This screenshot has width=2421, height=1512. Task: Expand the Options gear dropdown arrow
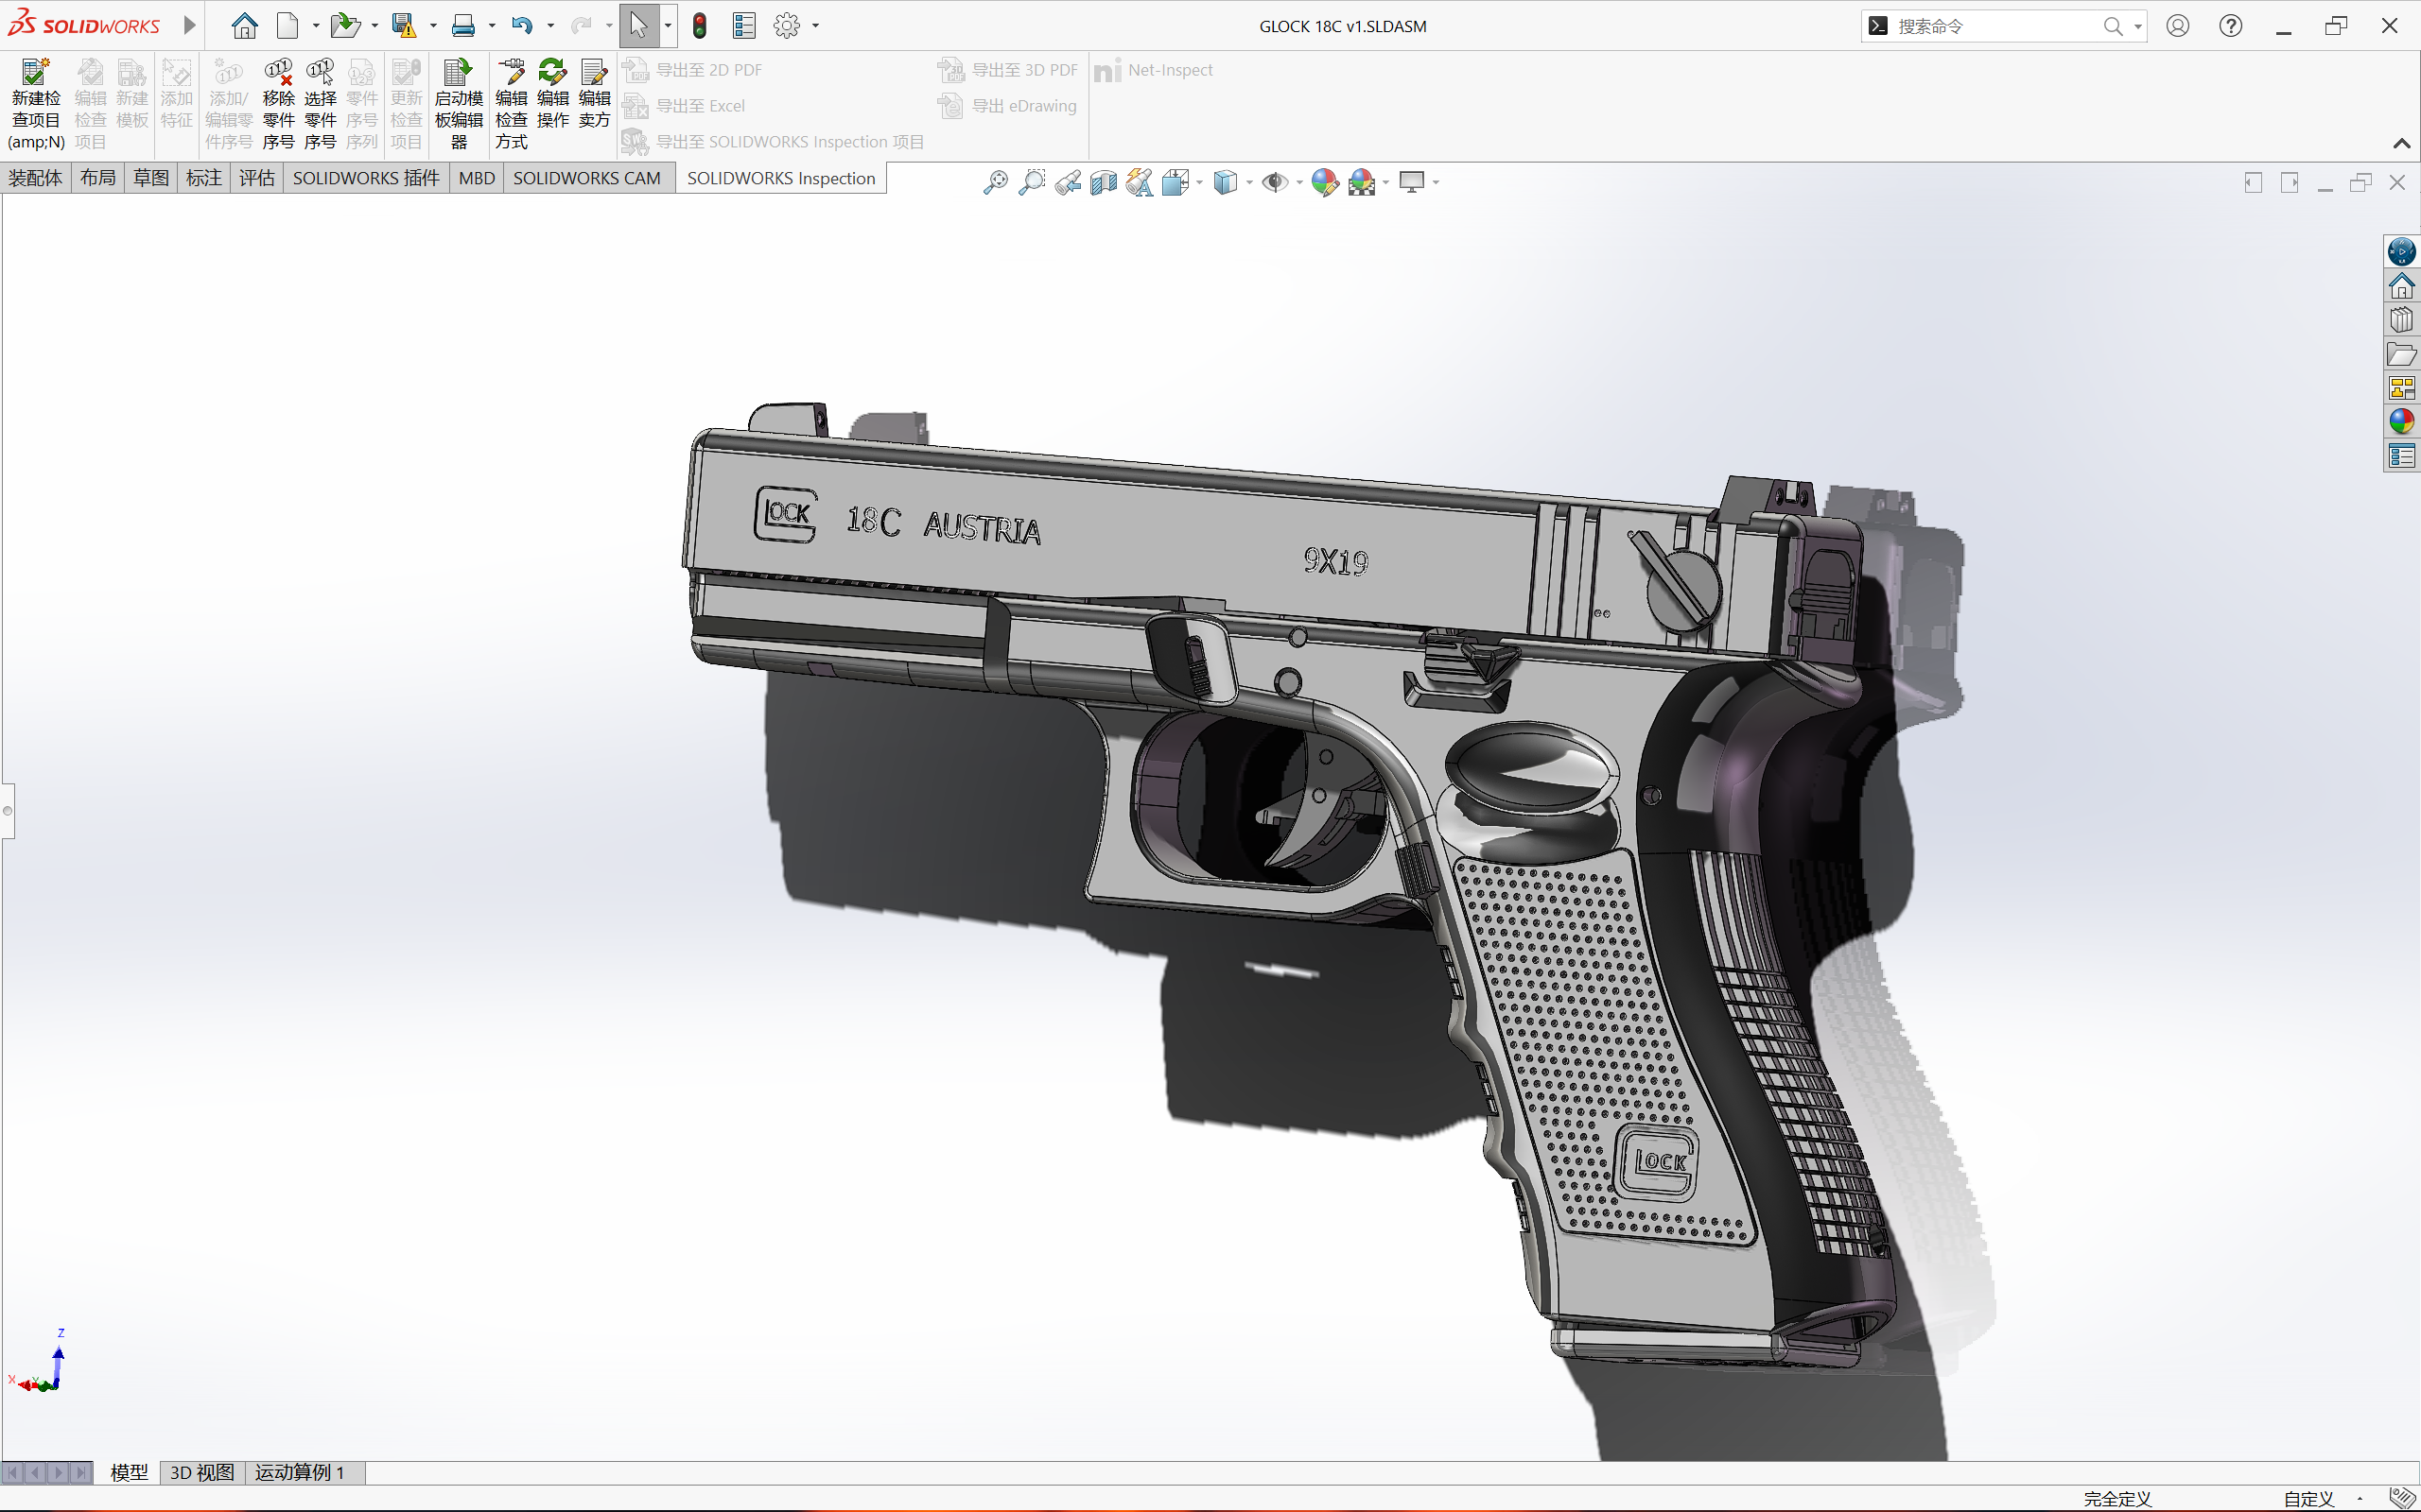tap(815, 26)
